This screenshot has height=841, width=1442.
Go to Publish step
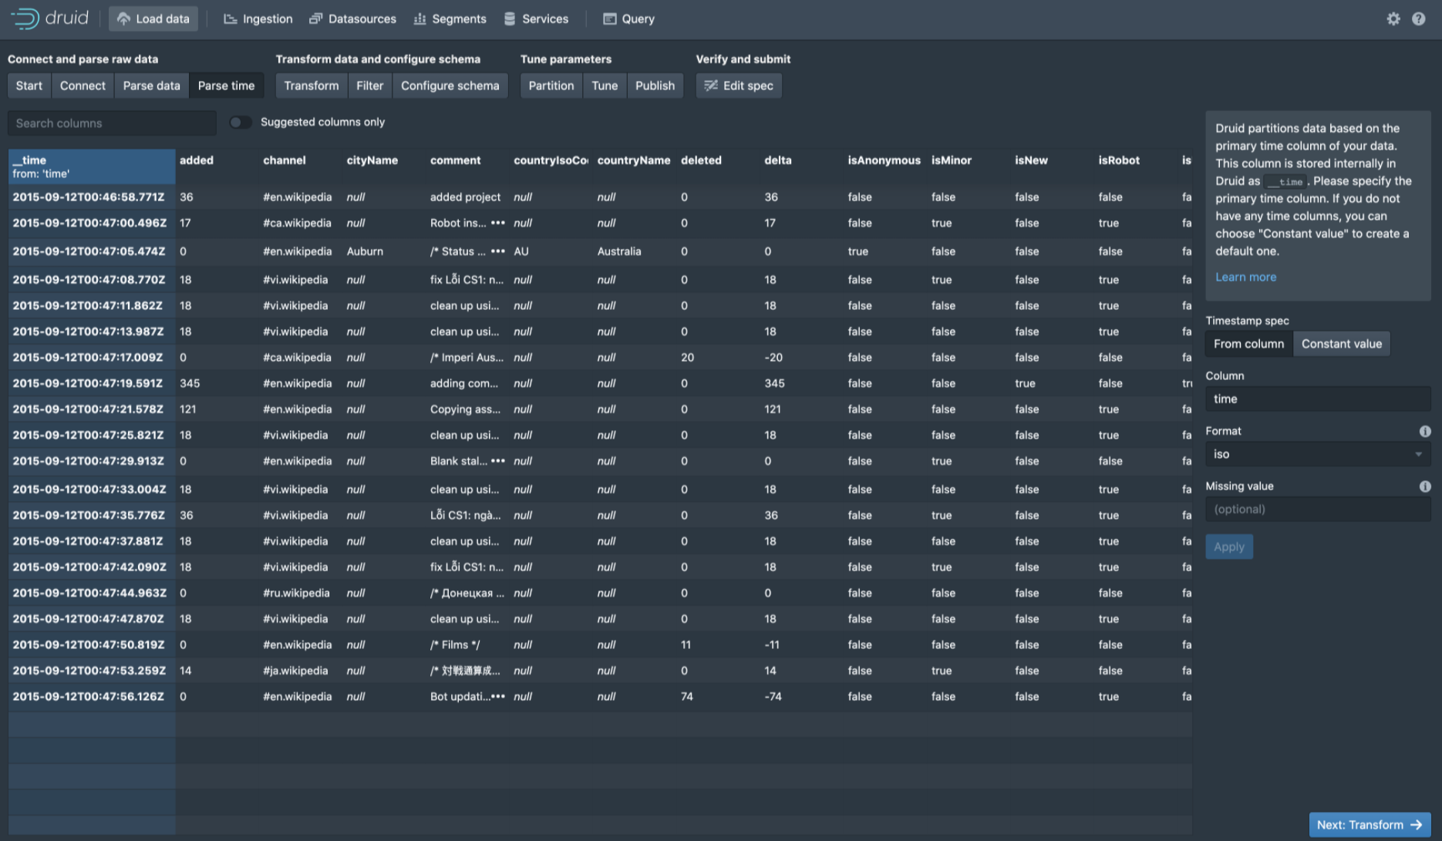point(655,86)
